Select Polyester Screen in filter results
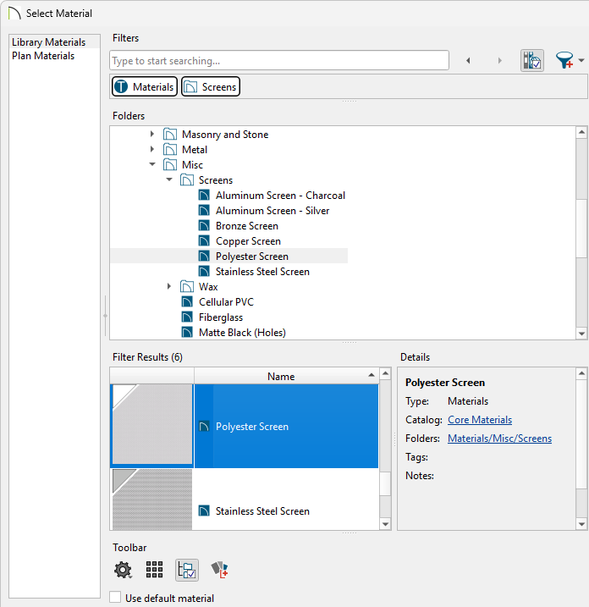Viewport: 589px width, 607px height. click(x=286, y=426)
